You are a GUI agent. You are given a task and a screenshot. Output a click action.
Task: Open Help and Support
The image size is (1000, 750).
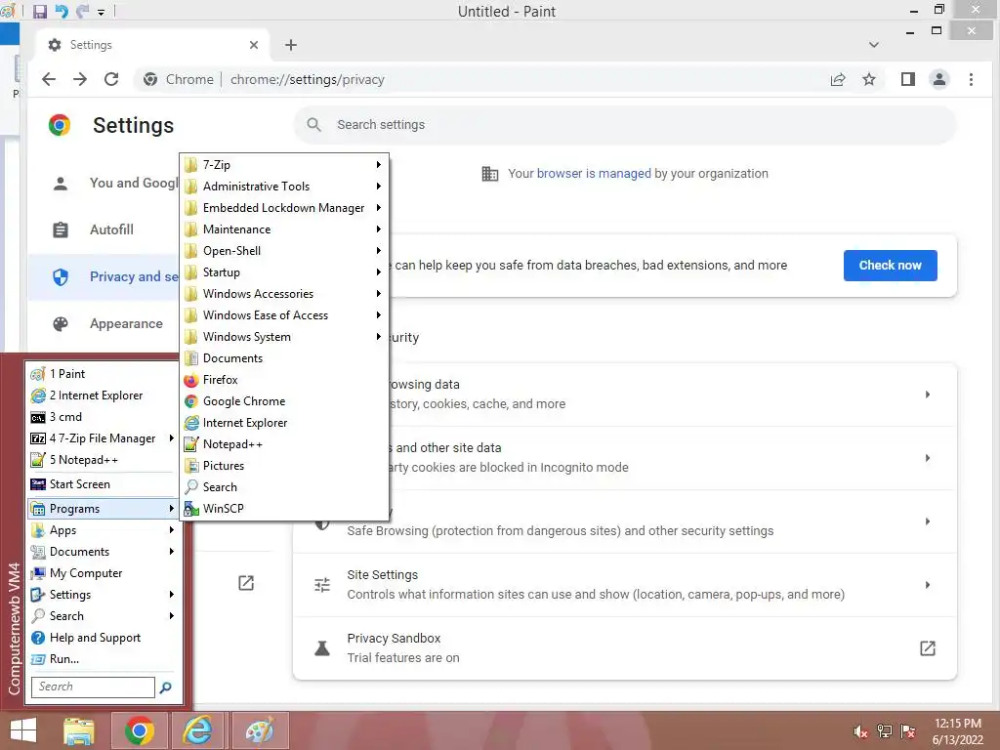[102, 637]
